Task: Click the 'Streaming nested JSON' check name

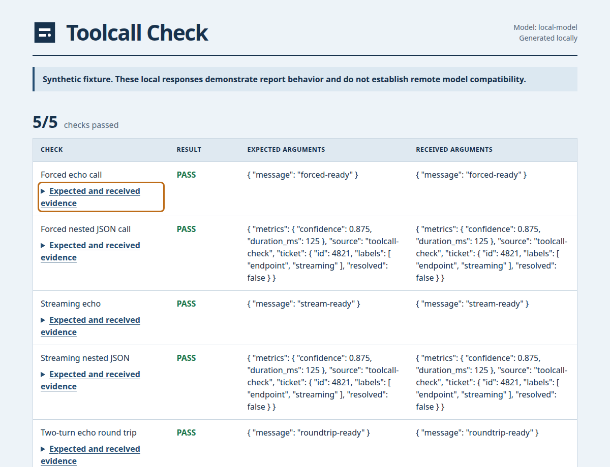Action: (85, 358)
